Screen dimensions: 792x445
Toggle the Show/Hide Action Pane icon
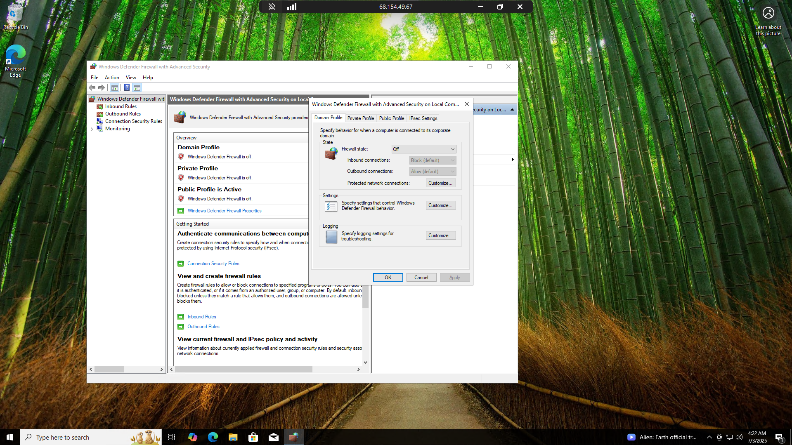pyautogui.click(x=137, y=87)
